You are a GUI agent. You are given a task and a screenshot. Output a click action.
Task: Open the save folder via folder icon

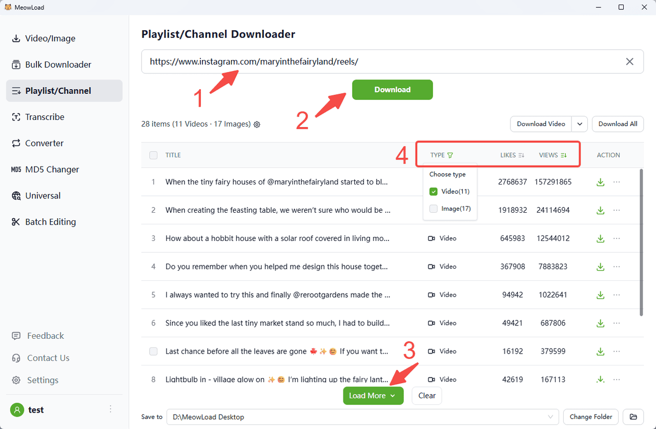(x=633, y=417)
